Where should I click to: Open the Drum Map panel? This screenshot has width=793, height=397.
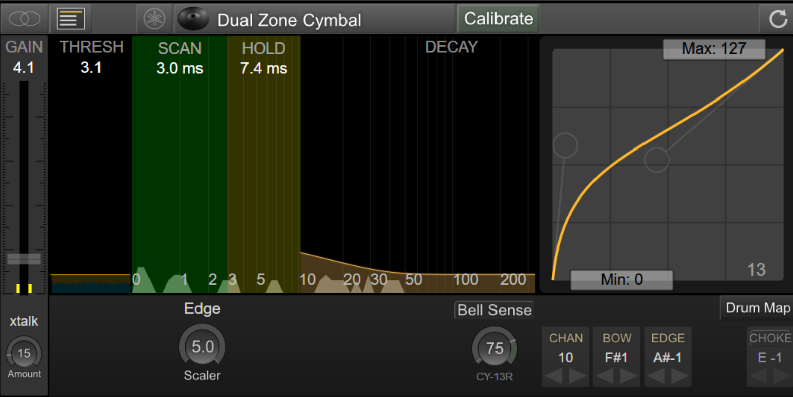(757, 308)
